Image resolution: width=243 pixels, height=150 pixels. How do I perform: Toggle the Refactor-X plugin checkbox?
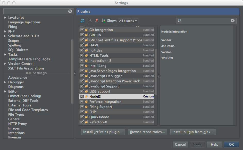point(82,122)
